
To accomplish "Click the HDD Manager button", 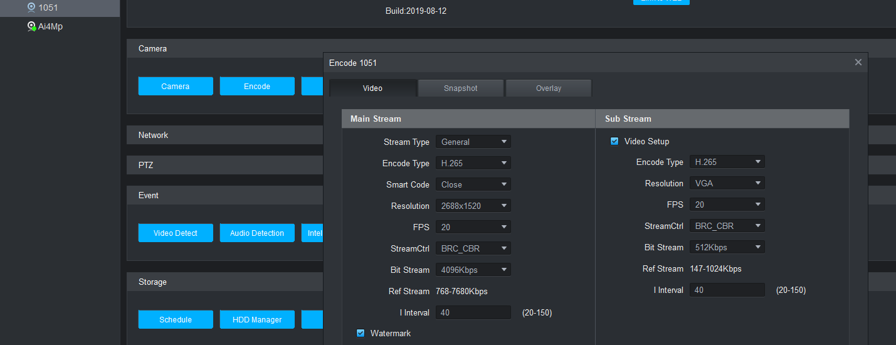I will (x=257, y=320).
